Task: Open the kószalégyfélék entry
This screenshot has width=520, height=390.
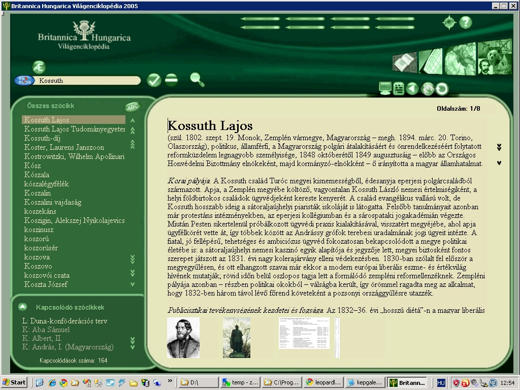Action: 46,184
